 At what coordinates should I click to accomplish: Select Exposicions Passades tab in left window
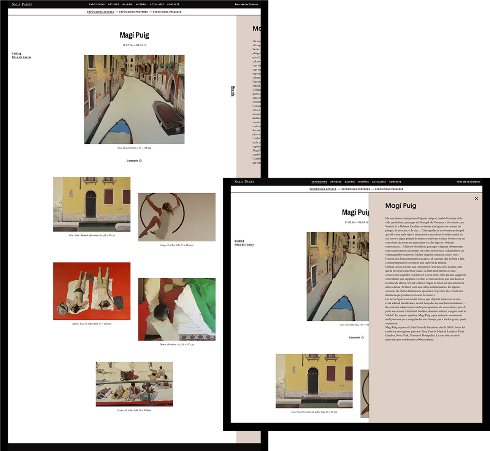[167, 12]
